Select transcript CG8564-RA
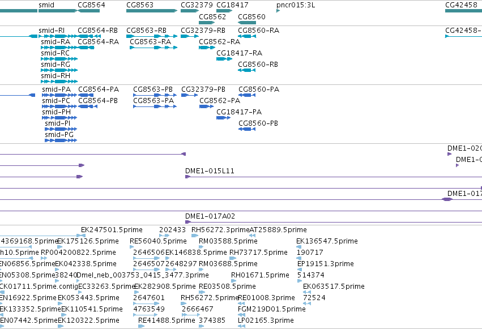Viewport: 482px width, 329px height. 99,42
